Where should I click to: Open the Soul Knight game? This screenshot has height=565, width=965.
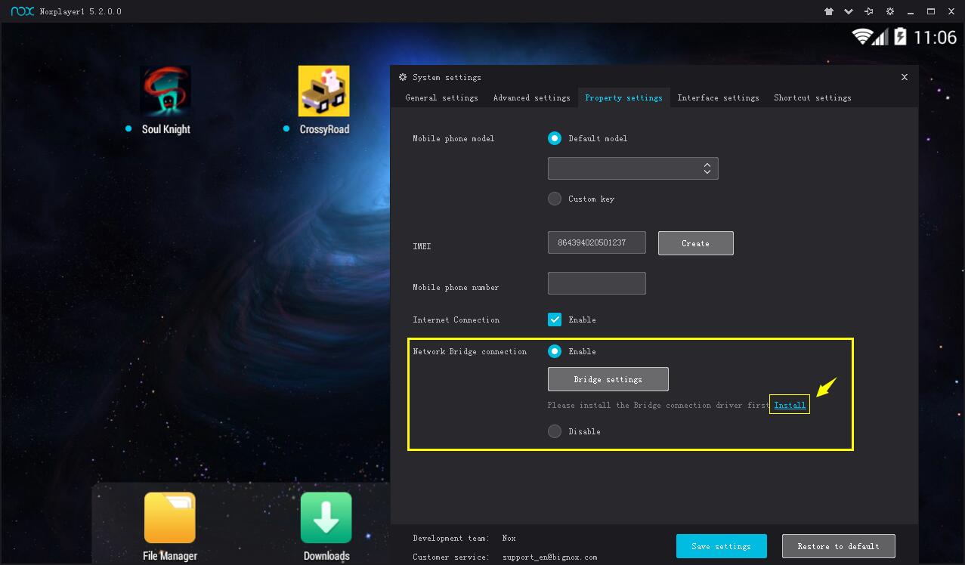click(166, 91)
